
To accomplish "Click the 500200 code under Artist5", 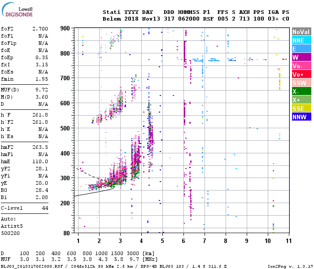I will tap(10, 234).
